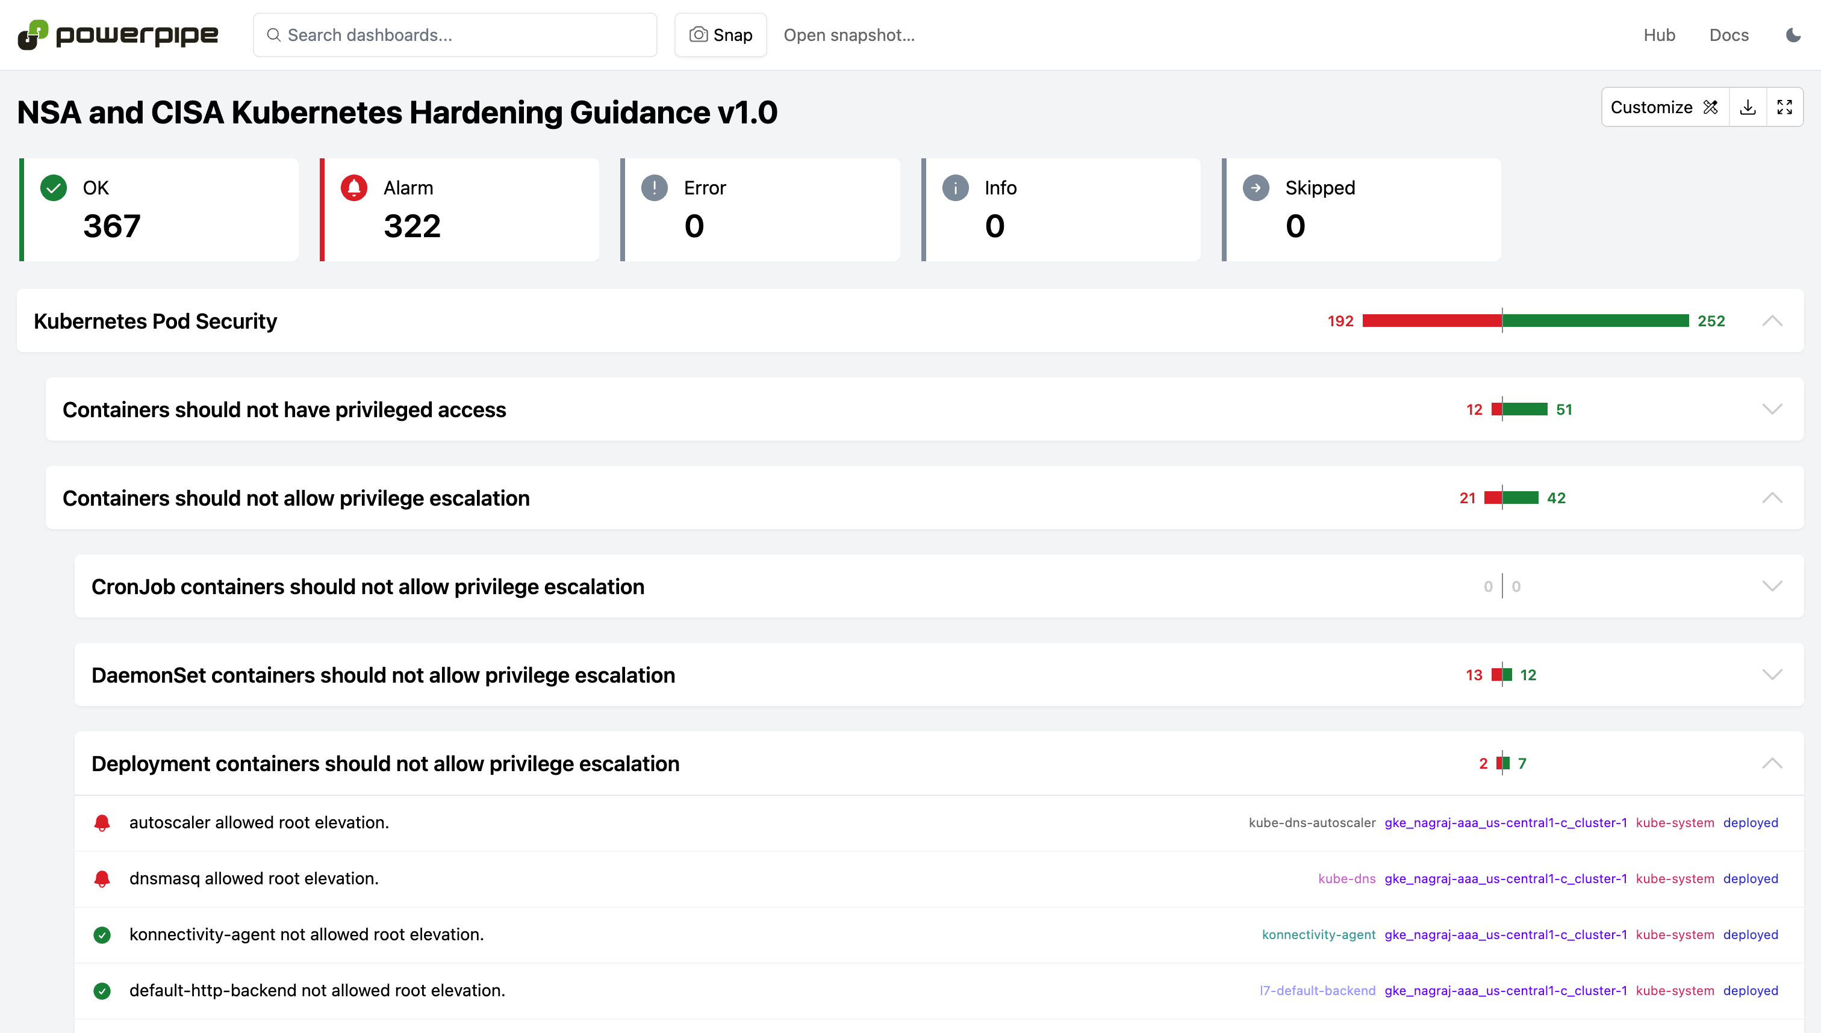Click the Skipped status arrow icon
This screenshot has width=1821, height=1033.
pyautogui.click(x=1256, y=188)
